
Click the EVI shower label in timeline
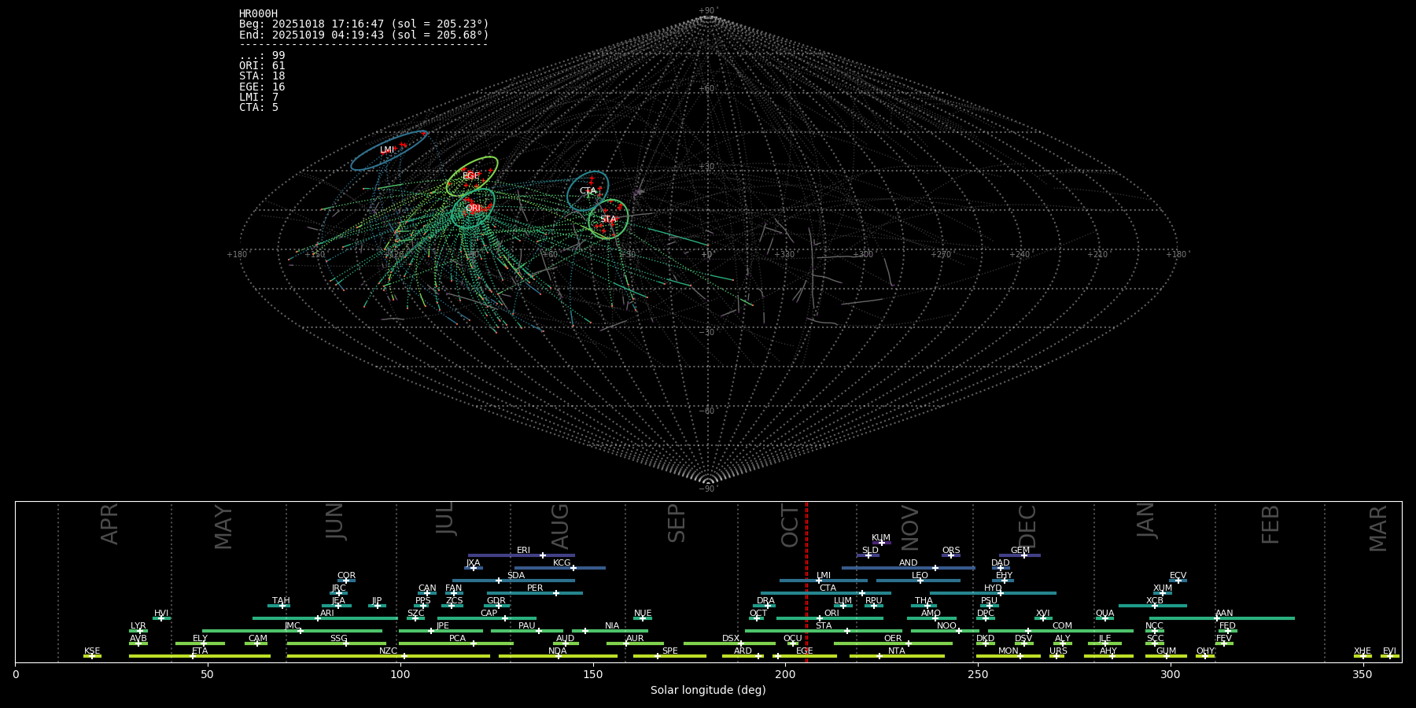pos(1390,651)
